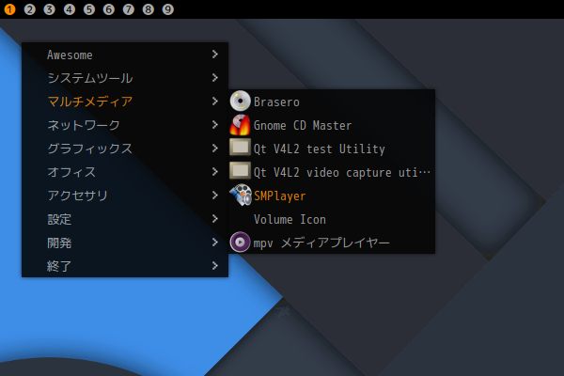Viewport: 564px width, 376px height.
Task: Open the システムツール menu entry
Action: coord(125,78)
